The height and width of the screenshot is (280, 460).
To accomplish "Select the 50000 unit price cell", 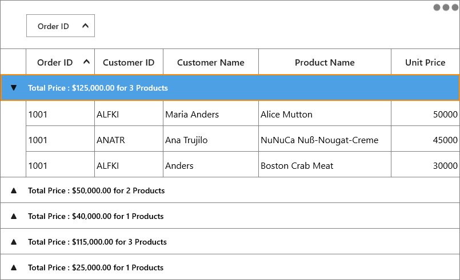I will coord(425,113).
